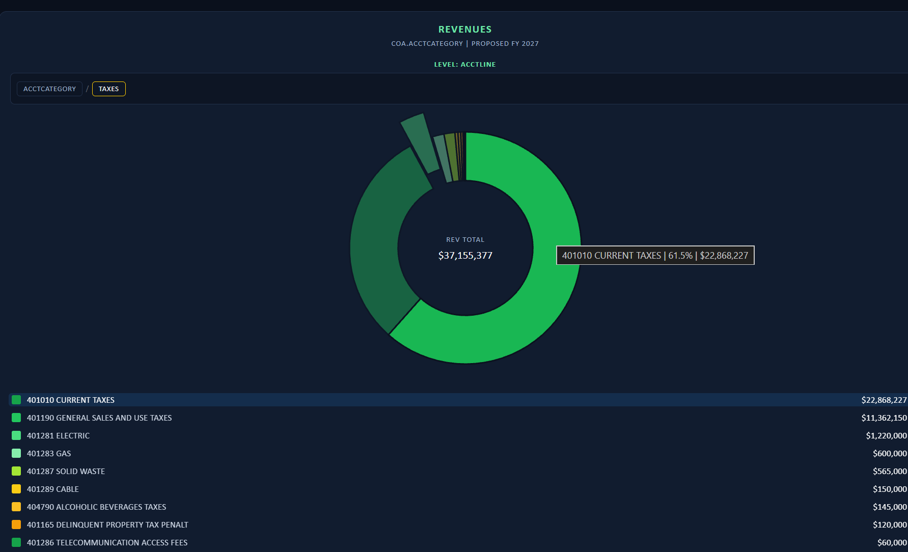Select 401165 DELINQUENT PROPERTY TAX PENALT row

point(458,525)
